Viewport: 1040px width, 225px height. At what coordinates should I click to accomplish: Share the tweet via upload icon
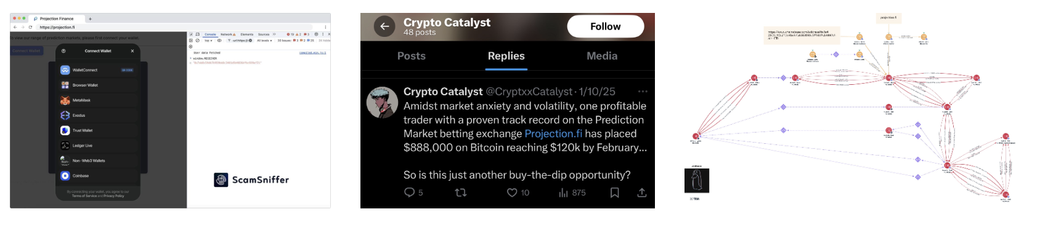[641, 192]
